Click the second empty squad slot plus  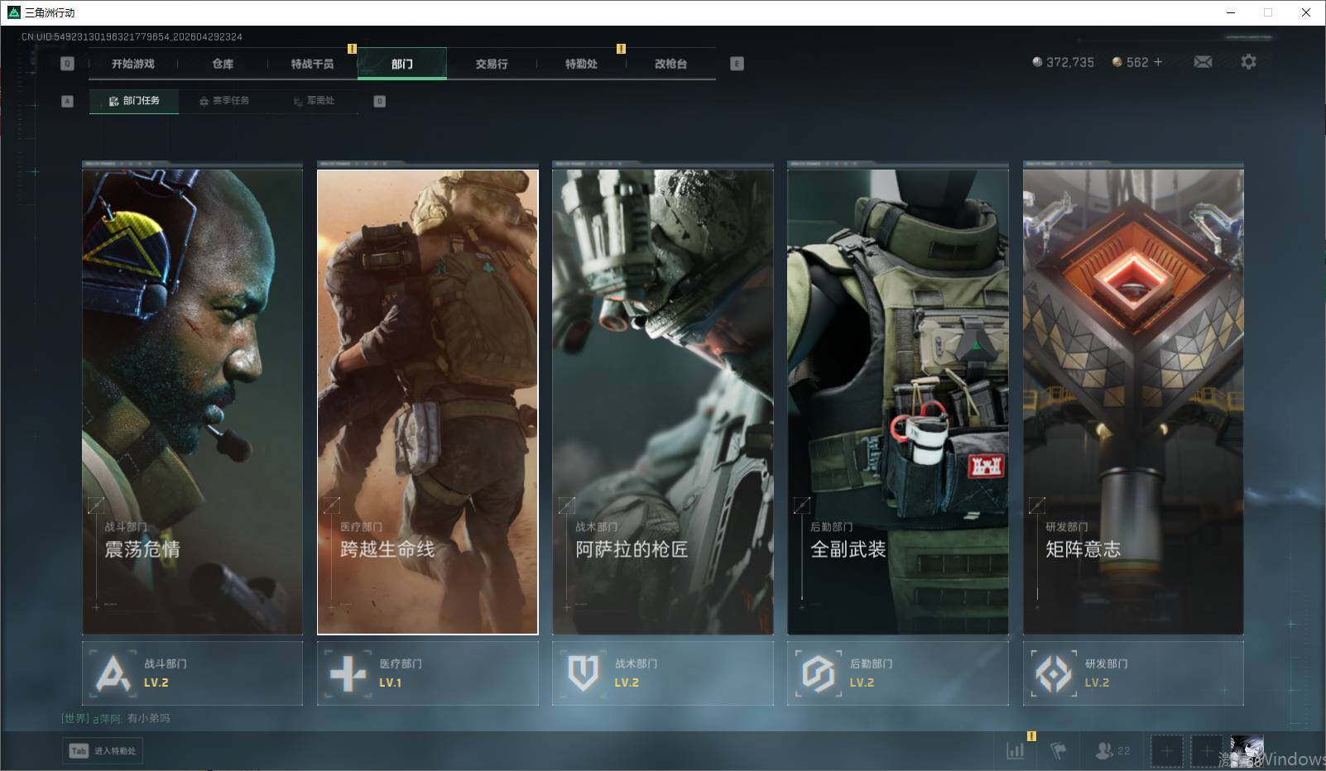click(x=1206, y=751)
